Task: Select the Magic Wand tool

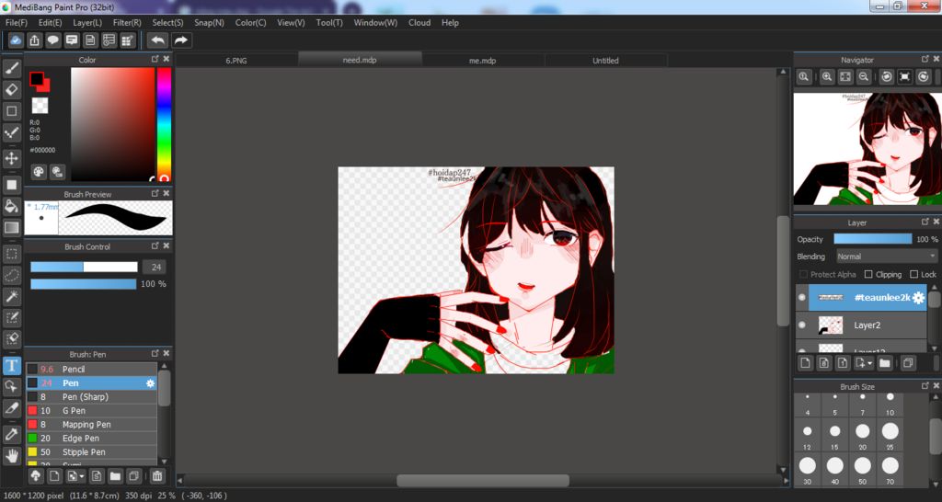Action: click(11, 296)
